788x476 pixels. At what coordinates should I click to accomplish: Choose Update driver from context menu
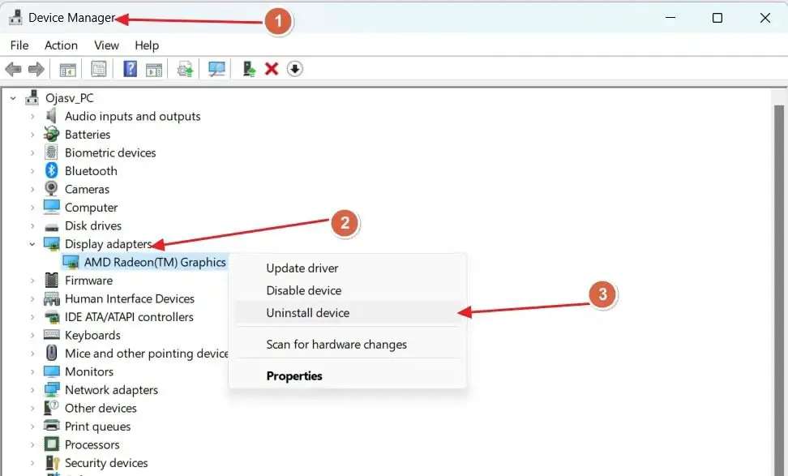coord(348,268)
